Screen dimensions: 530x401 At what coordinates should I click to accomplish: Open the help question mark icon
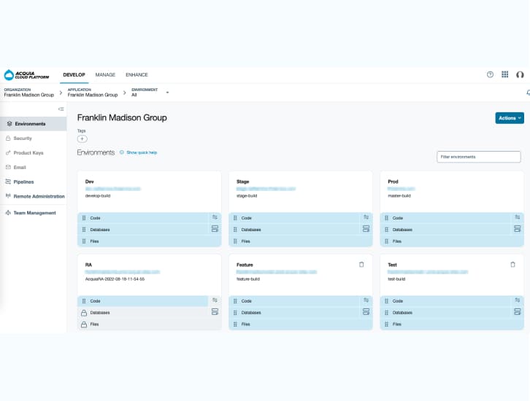click(490, 74)
